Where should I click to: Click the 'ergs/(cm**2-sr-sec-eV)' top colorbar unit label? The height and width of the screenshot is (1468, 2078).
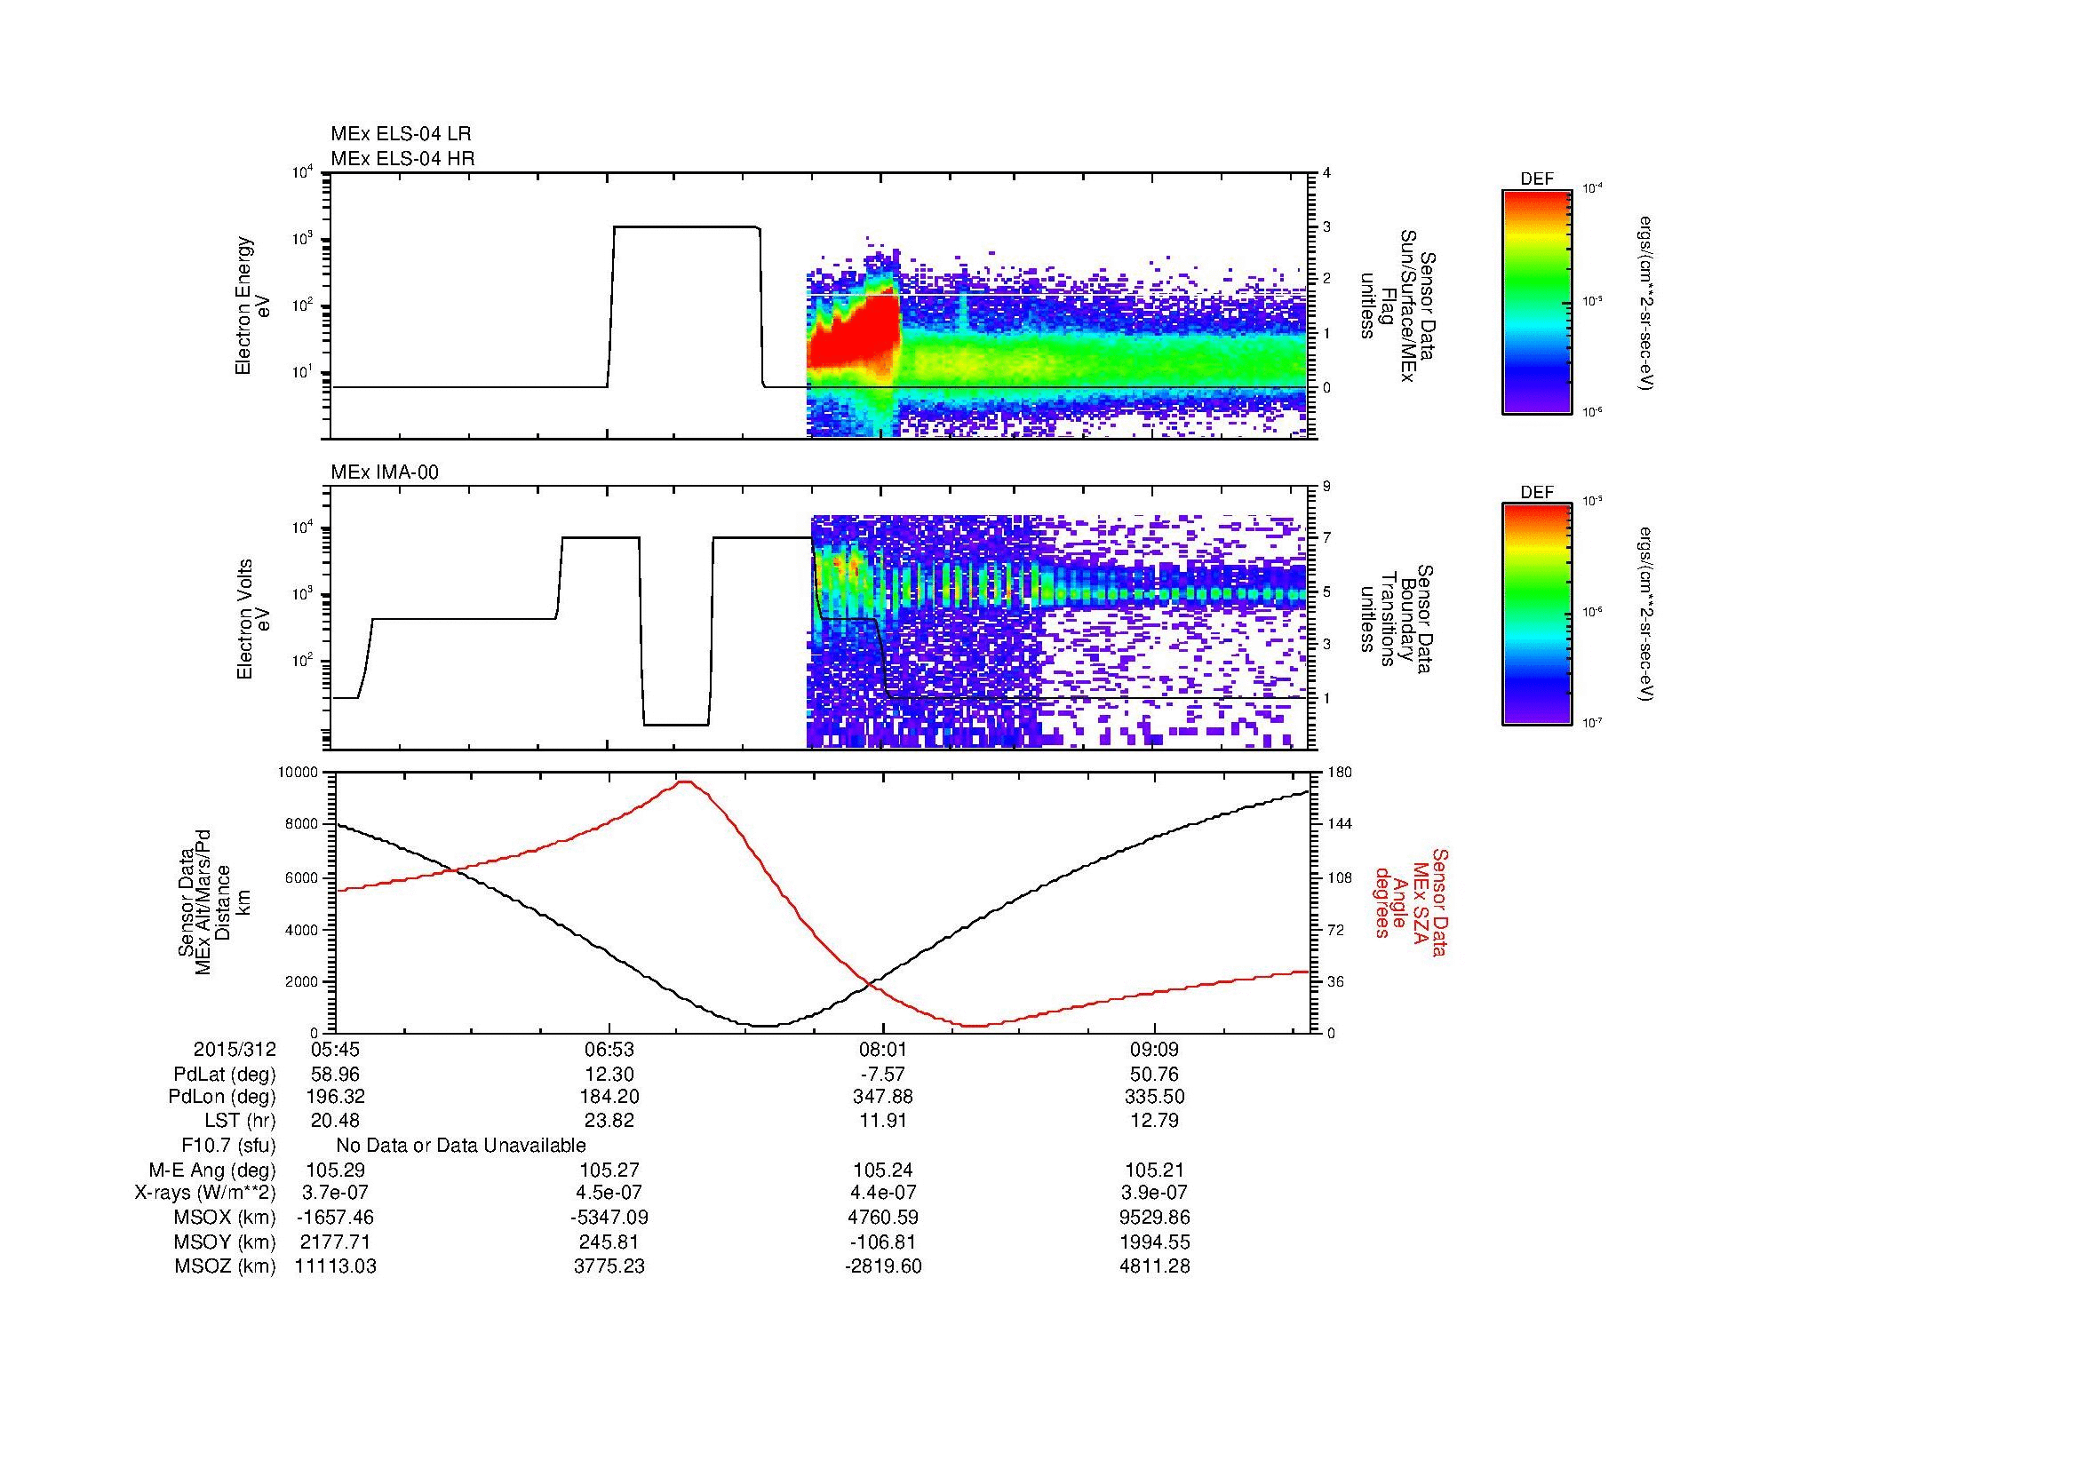[x=1645, y=302]
